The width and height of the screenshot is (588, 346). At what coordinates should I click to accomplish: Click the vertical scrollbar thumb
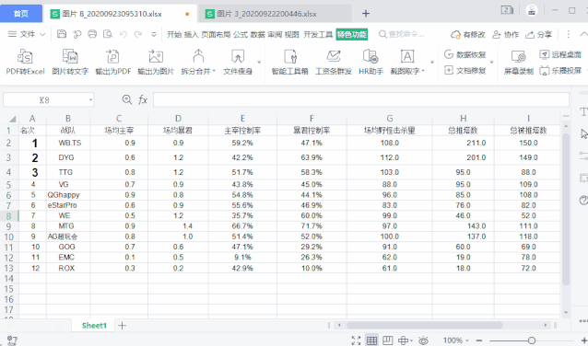click(566, 209)
